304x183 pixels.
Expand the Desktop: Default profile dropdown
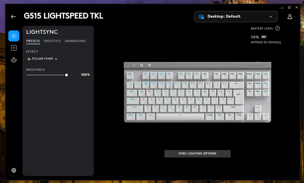(236, 16)
